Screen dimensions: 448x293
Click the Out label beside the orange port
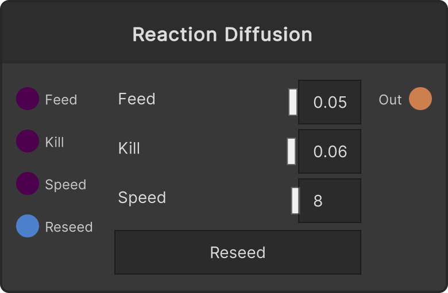pyautogui.click(x=391, y=100)
